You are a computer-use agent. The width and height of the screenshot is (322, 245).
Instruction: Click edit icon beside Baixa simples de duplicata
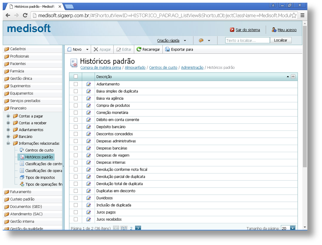88,91
